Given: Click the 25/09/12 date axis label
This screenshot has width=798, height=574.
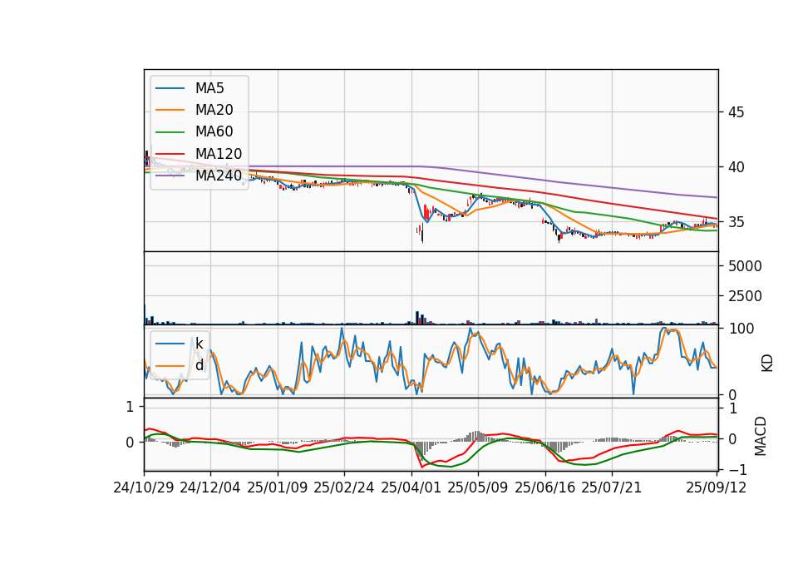Looking at the screenshot, I should 716,487.
